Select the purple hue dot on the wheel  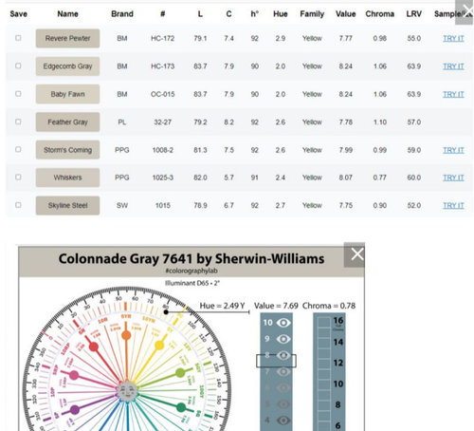(x=75, y=410)
